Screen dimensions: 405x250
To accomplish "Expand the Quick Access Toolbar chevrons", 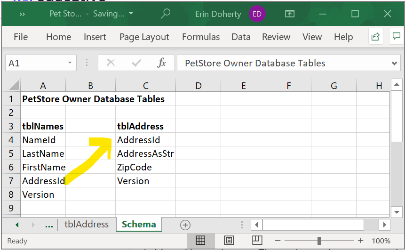I will (22, 14).
